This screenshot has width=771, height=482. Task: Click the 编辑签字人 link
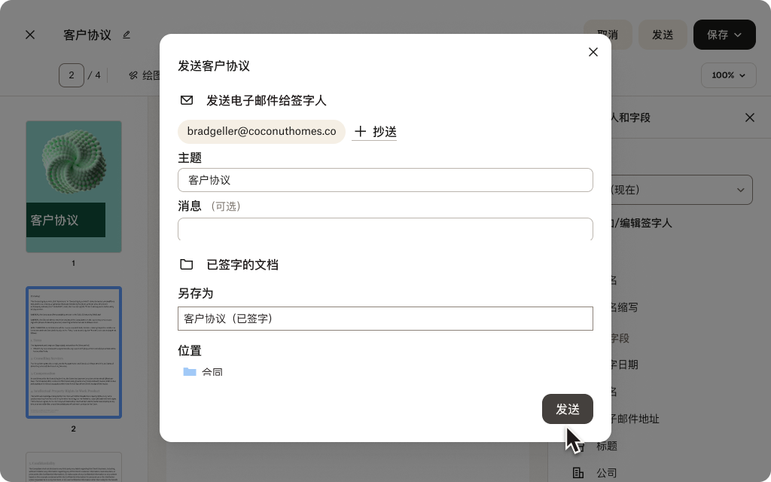coord(645,223)
